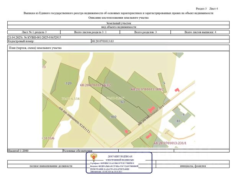Click the 'Раздел 3' header text

[x=201, y=9]
